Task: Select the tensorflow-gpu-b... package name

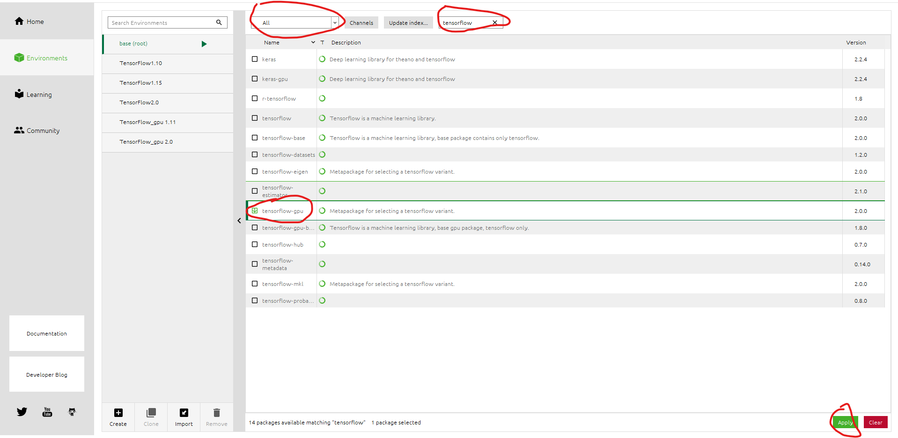Action: point(288,227)
